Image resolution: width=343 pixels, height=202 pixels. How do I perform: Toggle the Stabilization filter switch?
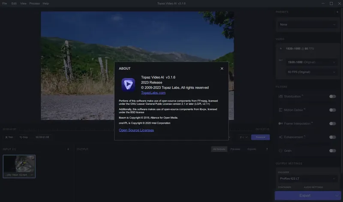(x=333, y=96)
